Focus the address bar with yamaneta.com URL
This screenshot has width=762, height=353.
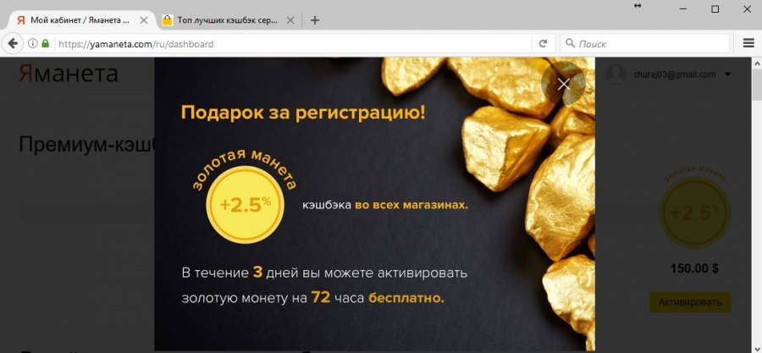(291, 44)
